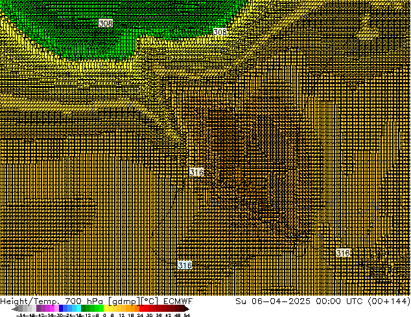The width and height of the screenshot is (411, 317).
Task: Click the '700 hPa' pressure level text
Action: coord(84,301)
